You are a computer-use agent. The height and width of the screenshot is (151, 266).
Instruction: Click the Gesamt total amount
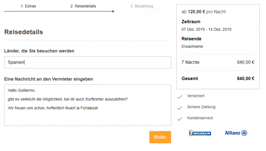(246, 78)
